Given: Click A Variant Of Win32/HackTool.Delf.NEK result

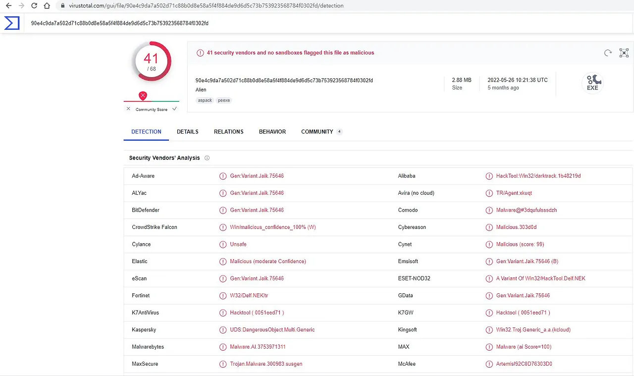Looking at the screenshot, I should (541, 278).
